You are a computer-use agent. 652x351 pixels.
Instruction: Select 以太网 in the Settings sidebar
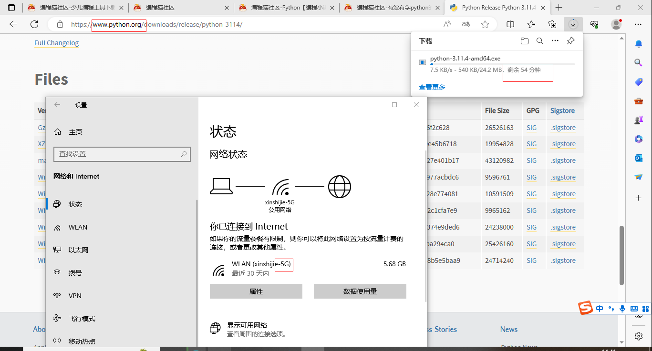pyautogui.click(x=122, y=250)
